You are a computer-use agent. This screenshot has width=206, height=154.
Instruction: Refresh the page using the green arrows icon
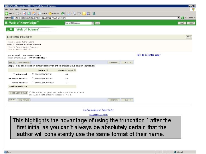pos(29,13)
